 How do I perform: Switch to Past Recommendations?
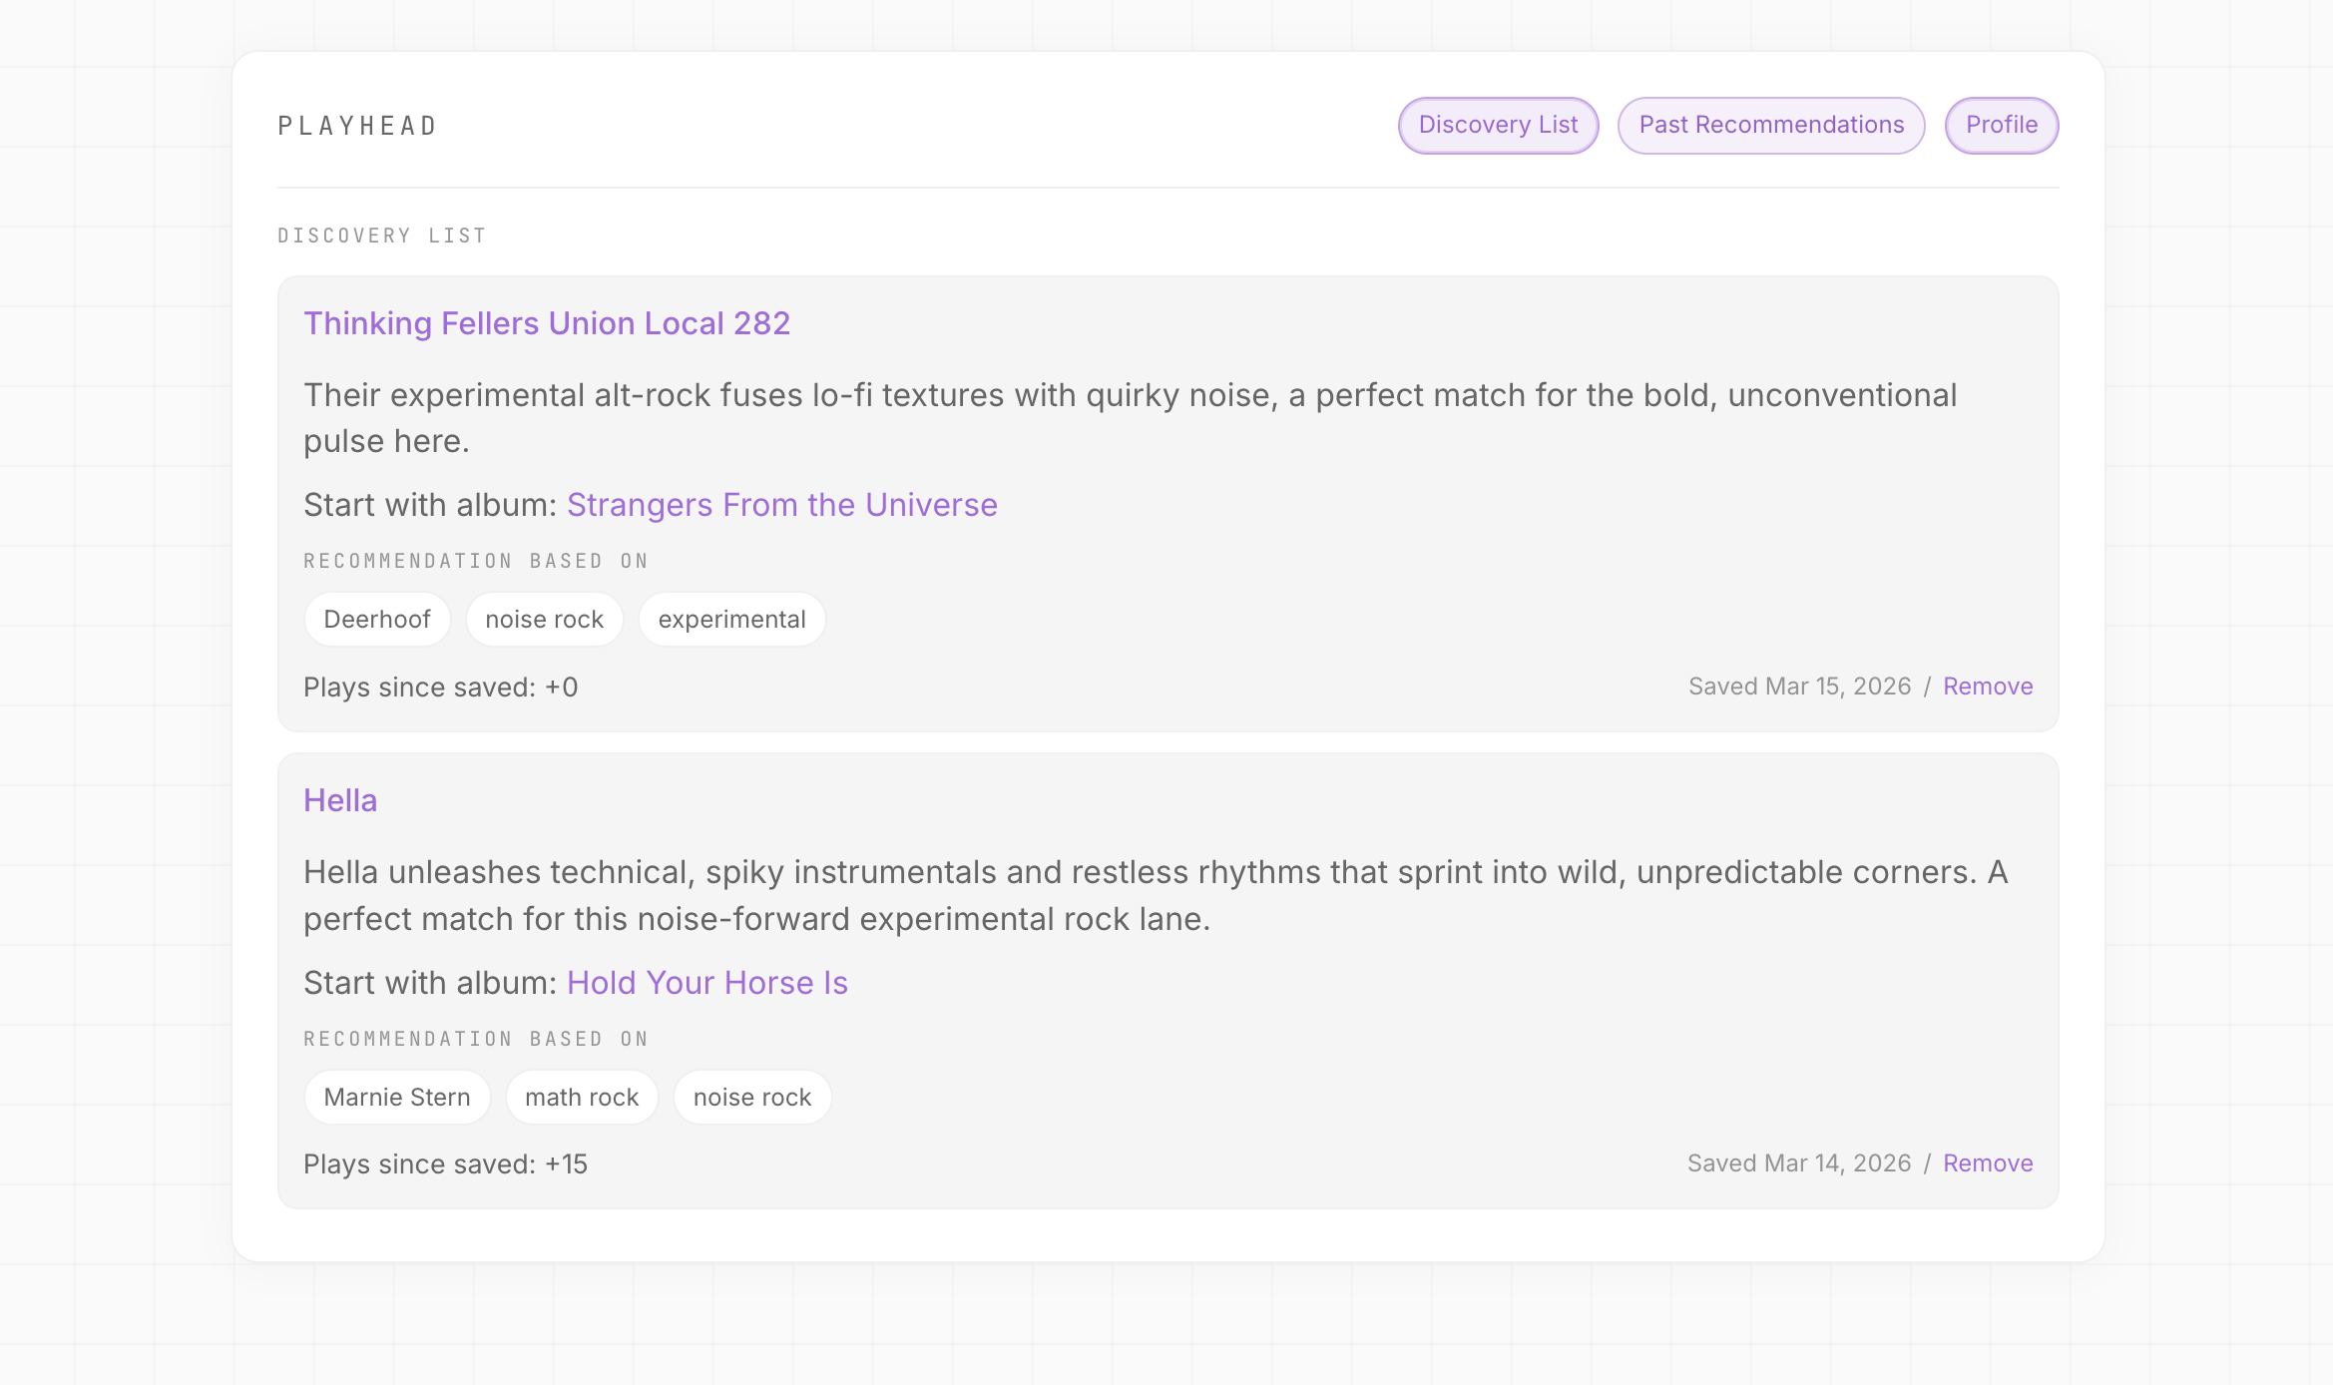1770,125
